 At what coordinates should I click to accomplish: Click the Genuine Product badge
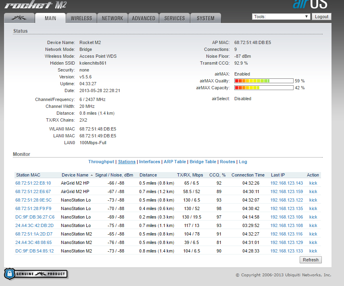[36, 274]
